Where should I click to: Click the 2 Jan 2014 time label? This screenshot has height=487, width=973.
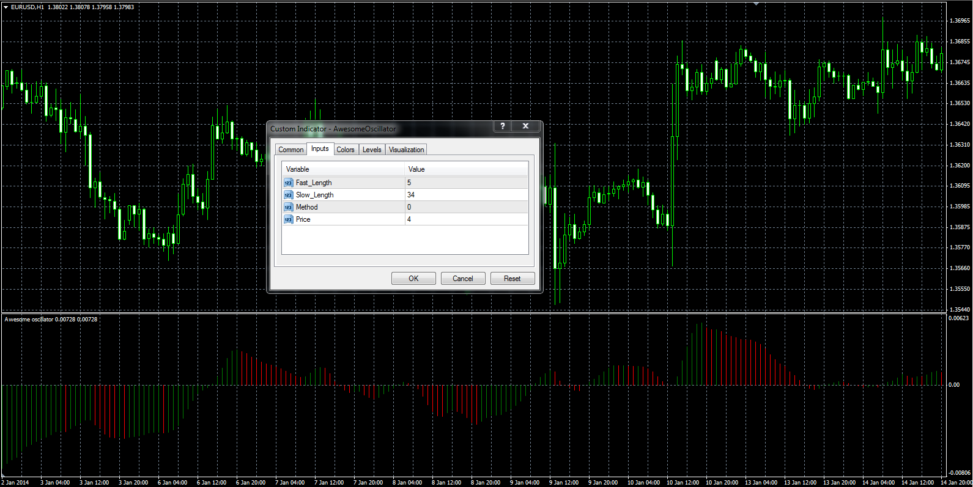pyautogui.click(x=15, y=483)
